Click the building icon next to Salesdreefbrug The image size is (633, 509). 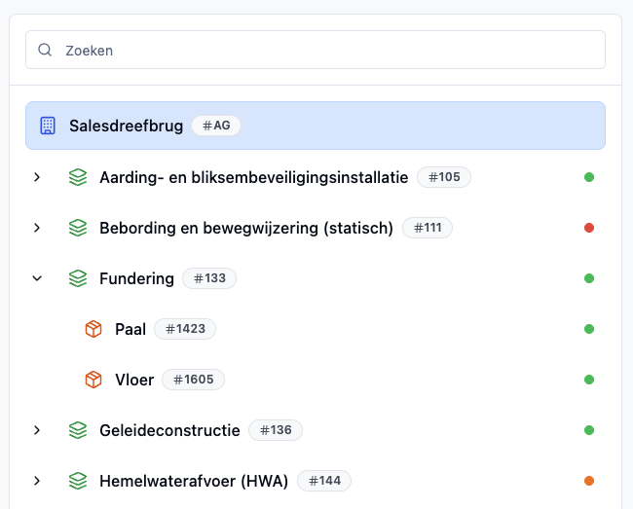pos(48,126)
